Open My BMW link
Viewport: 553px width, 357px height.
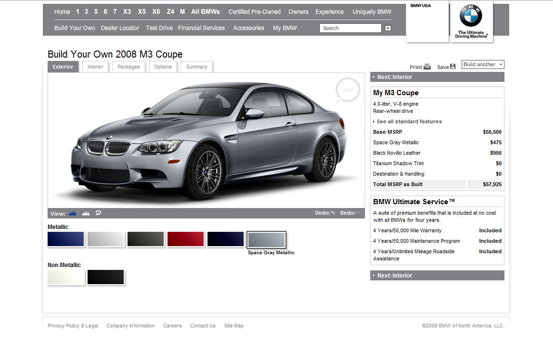pos(285,28)
